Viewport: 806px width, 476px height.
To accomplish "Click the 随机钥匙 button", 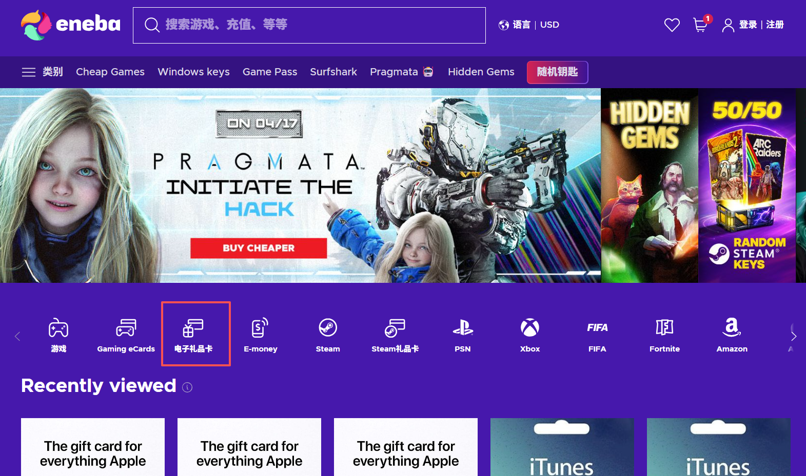I will [558, 72].
